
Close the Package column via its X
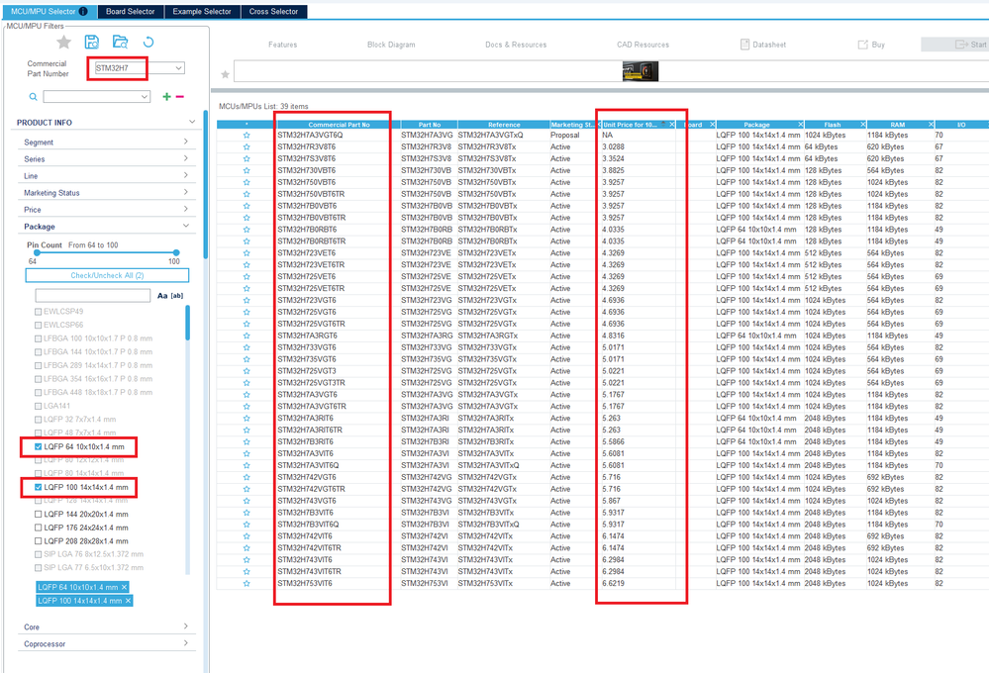point(801,125)
